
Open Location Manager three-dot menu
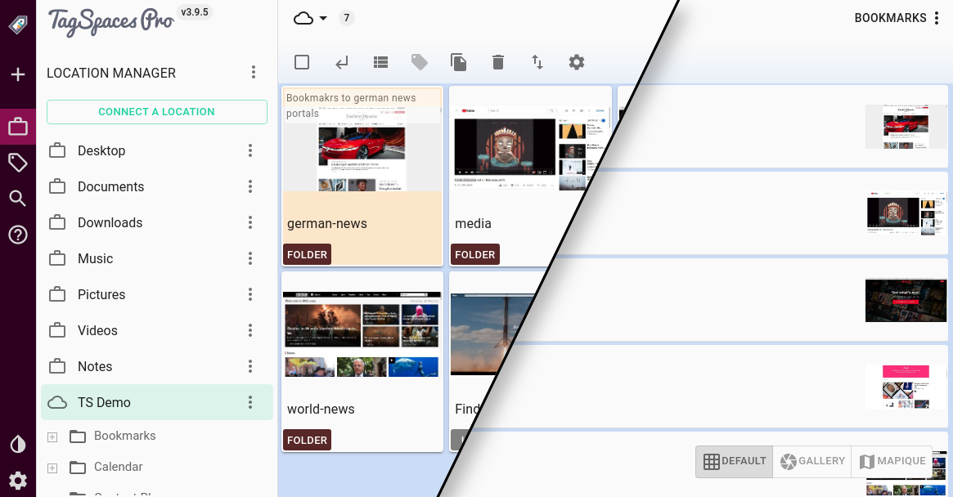pyautogui.click(x=254, y=73)
